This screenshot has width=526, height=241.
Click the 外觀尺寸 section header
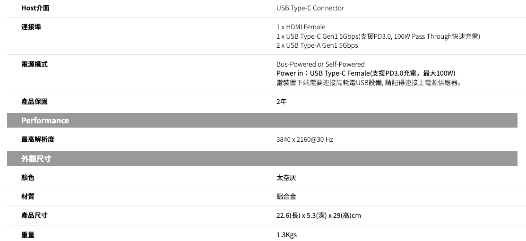pos(36,159)
